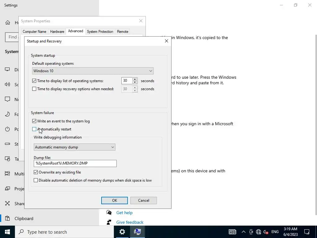Click OK in Startup and Recovery
This screenshot has height=238, width=317.
(x=115, y=201)
